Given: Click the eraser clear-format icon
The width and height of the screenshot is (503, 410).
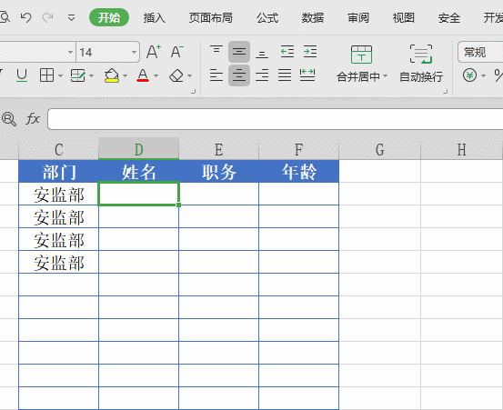Looking at the screenshot, I should click(176, 76).
